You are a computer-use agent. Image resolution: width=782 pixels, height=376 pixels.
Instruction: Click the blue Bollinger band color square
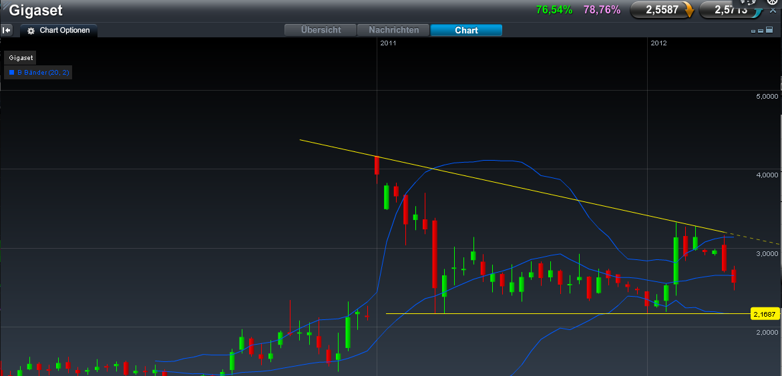pyautogui.click(x=11, y=72)
